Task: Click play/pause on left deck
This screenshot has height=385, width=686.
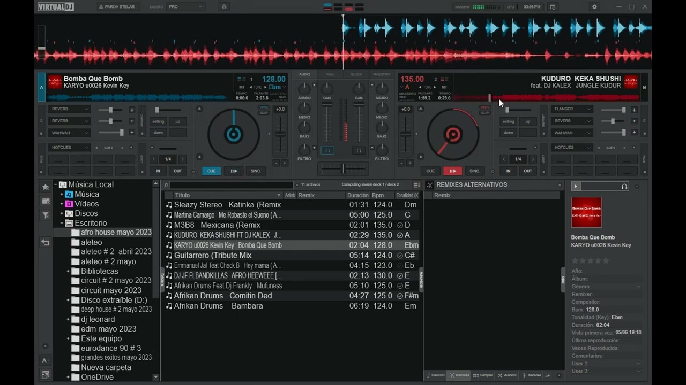Action: point(234,171)
